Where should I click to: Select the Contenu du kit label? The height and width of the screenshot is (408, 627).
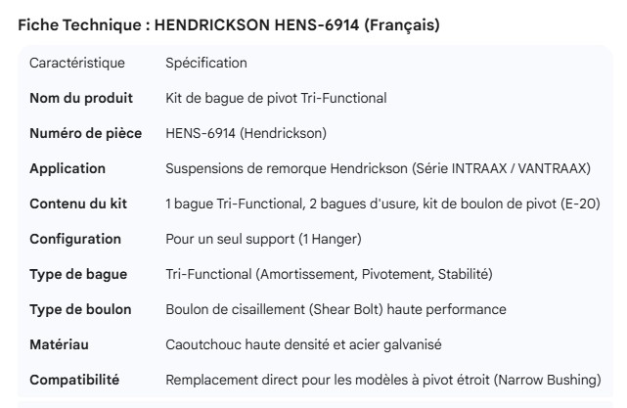pos(80,204)
